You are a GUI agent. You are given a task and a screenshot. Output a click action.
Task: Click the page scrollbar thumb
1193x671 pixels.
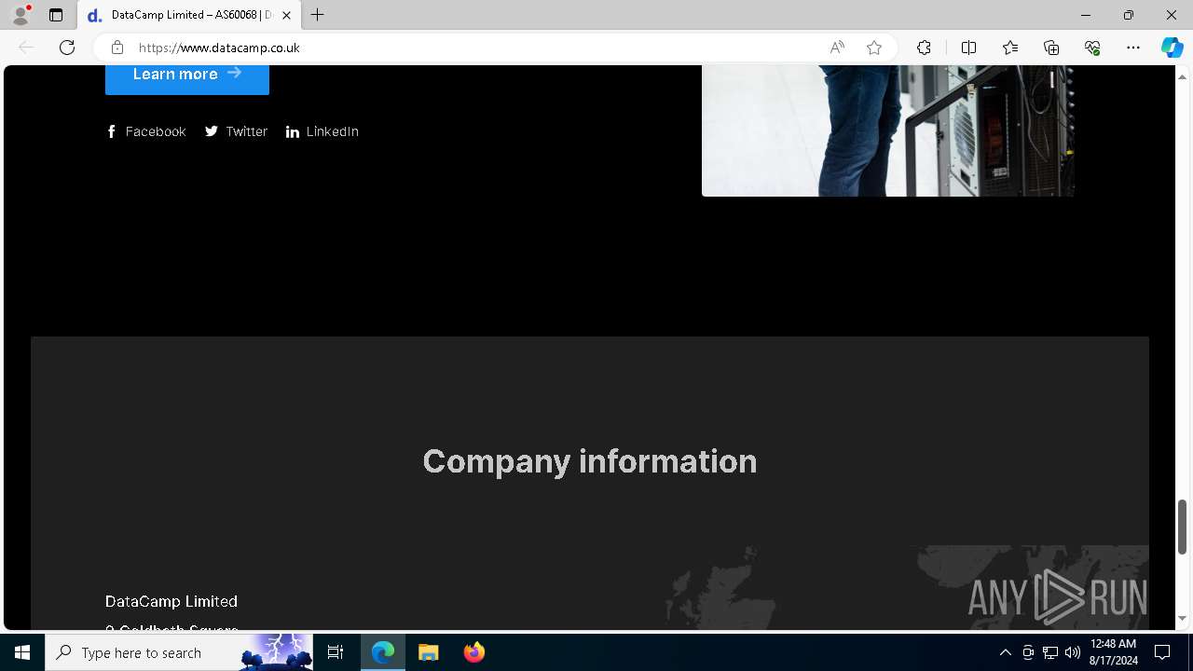coord(1182,527)
